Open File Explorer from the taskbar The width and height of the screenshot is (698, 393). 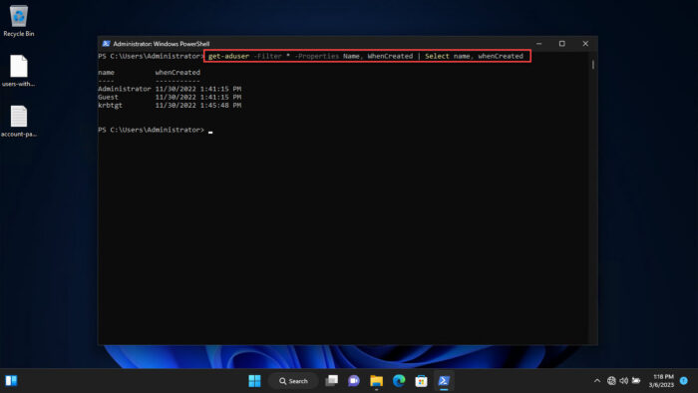coord(376,381)
